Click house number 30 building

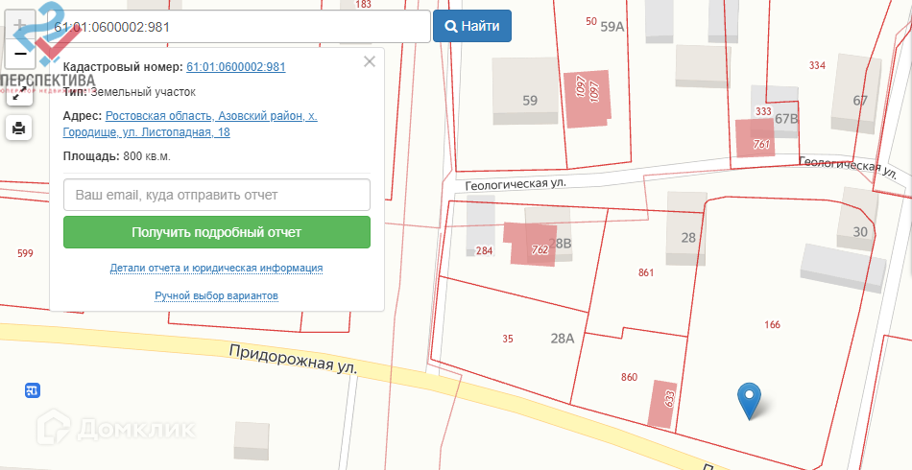pyautogui.click(x=857, y=219)
